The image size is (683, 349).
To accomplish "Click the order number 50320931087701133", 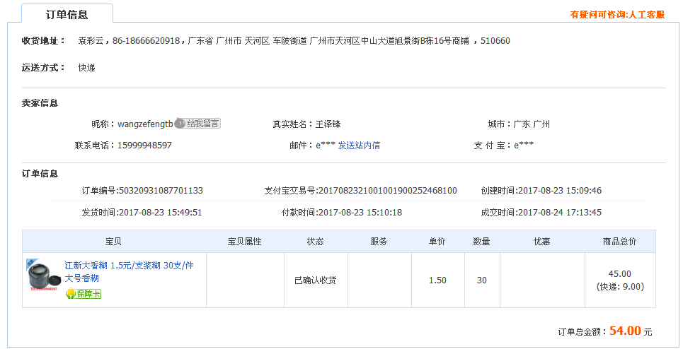I will point(161,191).
